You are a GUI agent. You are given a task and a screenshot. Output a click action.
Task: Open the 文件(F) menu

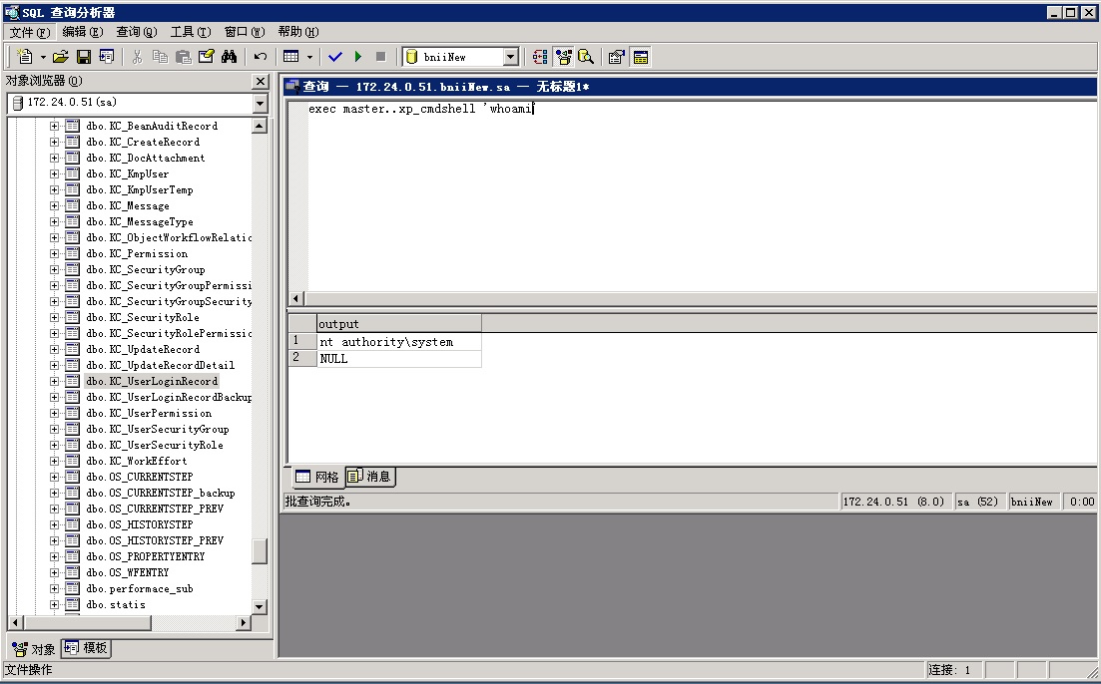[30, 32]
